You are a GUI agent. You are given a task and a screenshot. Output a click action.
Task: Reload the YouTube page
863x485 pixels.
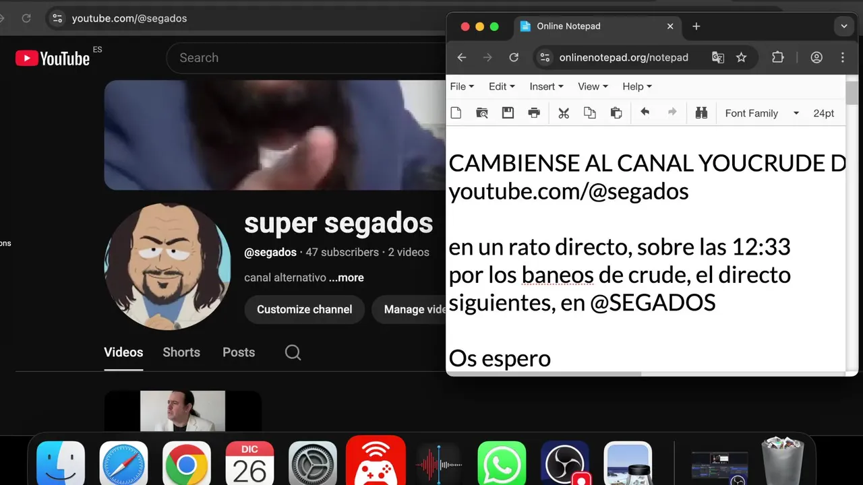tap(26, 18)
